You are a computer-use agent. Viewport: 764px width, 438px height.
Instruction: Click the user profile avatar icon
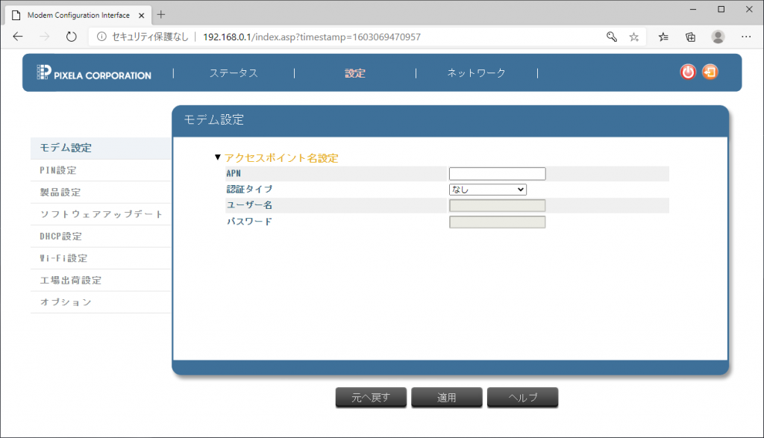click(x=718, y=37)
